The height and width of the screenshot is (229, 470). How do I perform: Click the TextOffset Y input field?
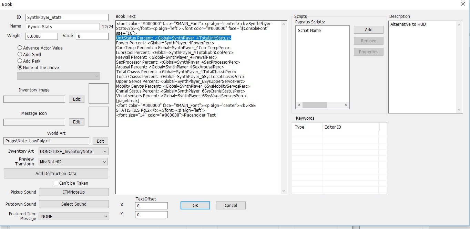click(x=152, y=215)
